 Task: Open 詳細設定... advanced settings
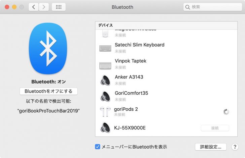[211, 147]
